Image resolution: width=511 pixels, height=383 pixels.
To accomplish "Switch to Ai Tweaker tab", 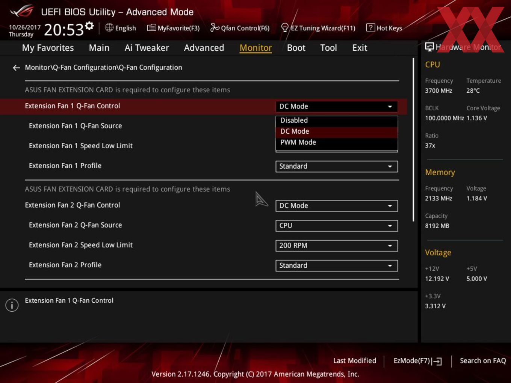I will click(147, 48).
